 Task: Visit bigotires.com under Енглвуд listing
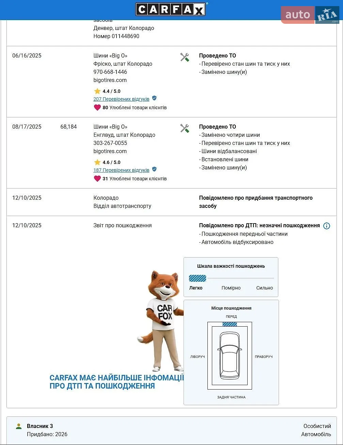(110, 151)
